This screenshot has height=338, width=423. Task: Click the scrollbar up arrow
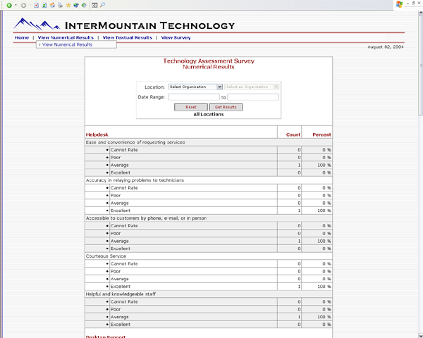pyautogui.click(x=421, y=13)
